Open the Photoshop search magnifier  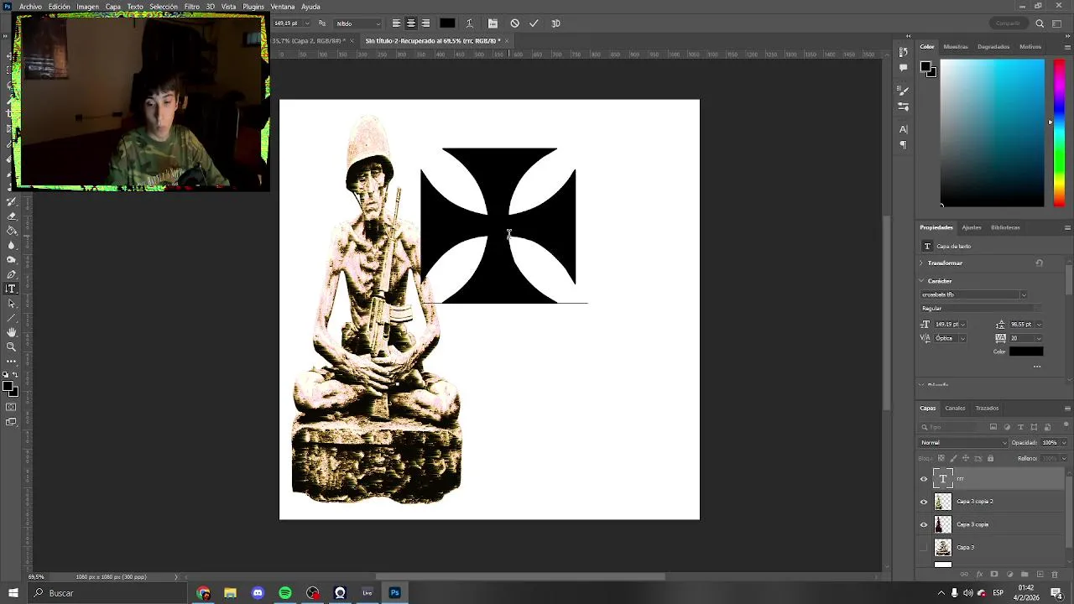point(1040,23)
